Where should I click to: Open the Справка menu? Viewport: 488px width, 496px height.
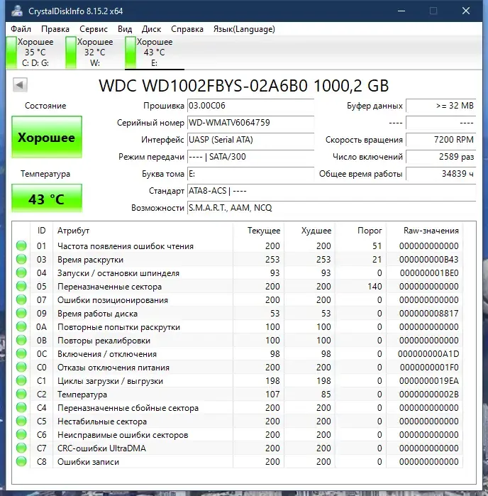point(187,29)
